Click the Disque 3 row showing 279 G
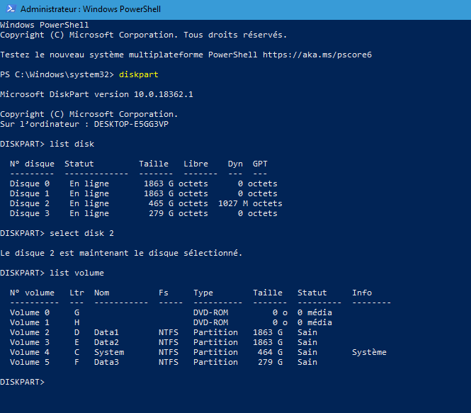471x413 pixels. coord(143,213)
